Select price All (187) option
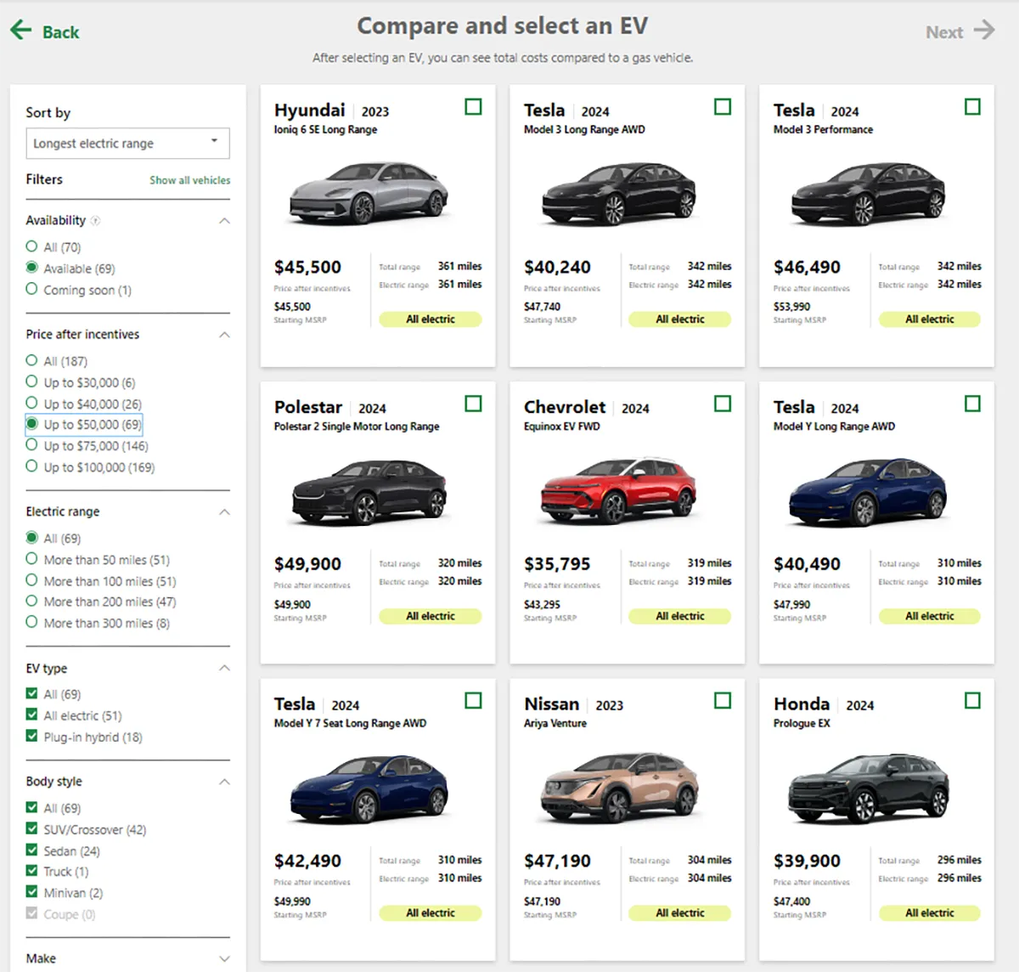The height and width of the screenshot is (972, 1019). coord(31,360)
